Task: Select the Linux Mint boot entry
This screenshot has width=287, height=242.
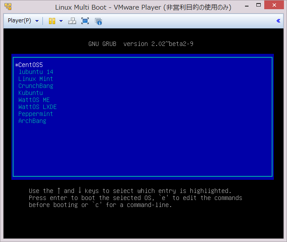Action: tap(36, 79)
